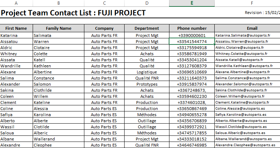This screenshot has height=148, width=280.
Task: Select the Logistique department cell
Action: [x=146, y=72]
